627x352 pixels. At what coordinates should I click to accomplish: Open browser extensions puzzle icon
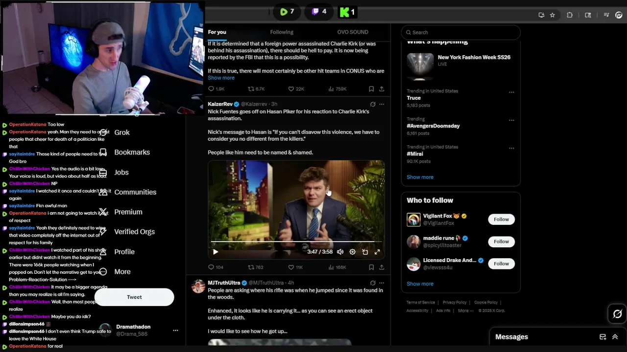point(570,15)
